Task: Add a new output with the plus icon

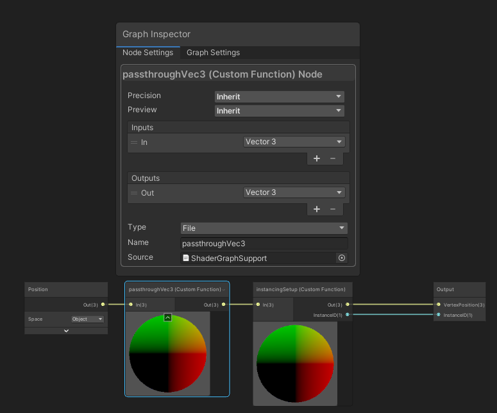Action: pyautogui.click(x=316, y=209)
